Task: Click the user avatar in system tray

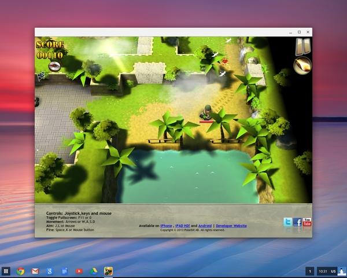Action: (342, 272)
